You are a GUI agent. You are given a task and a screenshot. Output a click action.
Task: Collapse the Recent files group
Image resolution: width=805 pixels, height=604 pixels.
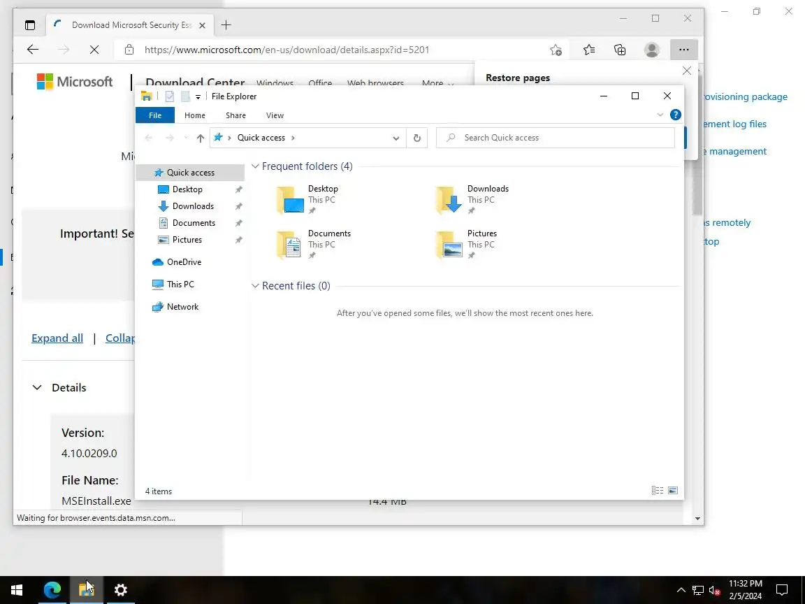pos(255,286)
